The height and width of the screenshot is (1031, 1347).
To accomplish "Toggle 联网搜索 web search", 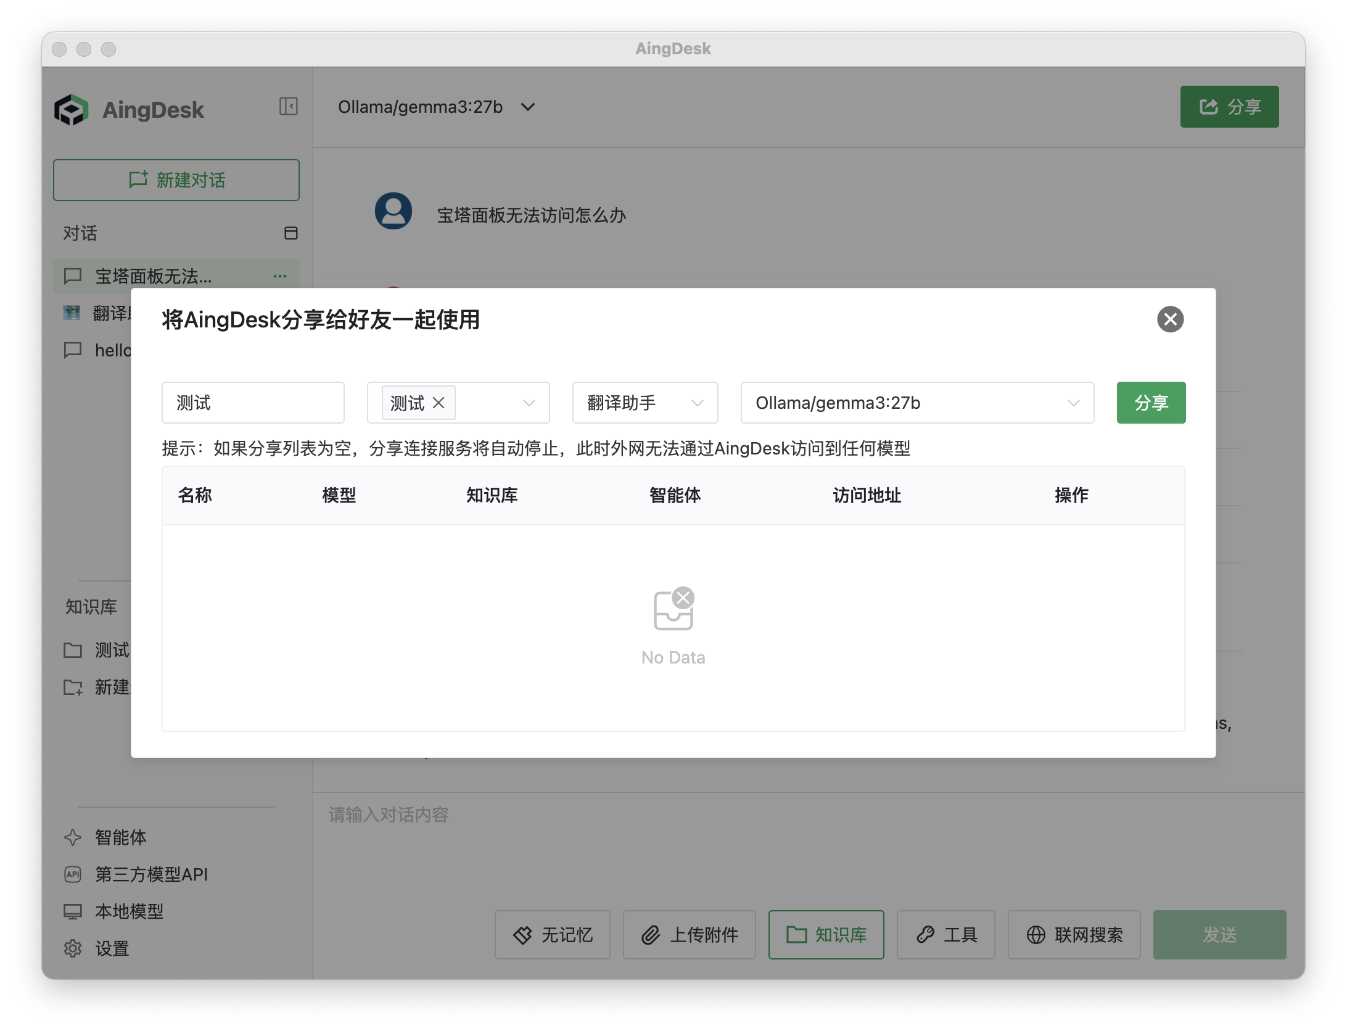I will click(1074, 935).
